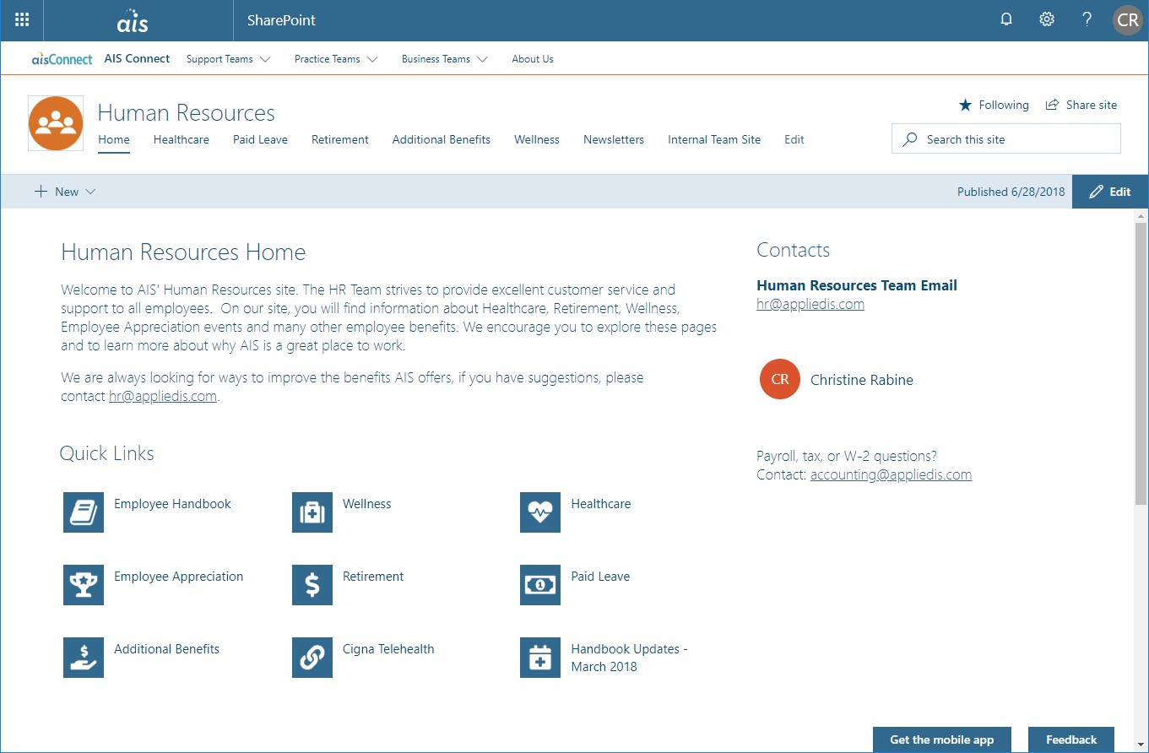Select the Cigna Telehealth link icon
Screen dimensions: 1149x753
pyautogui.click(x=312, y=658)
